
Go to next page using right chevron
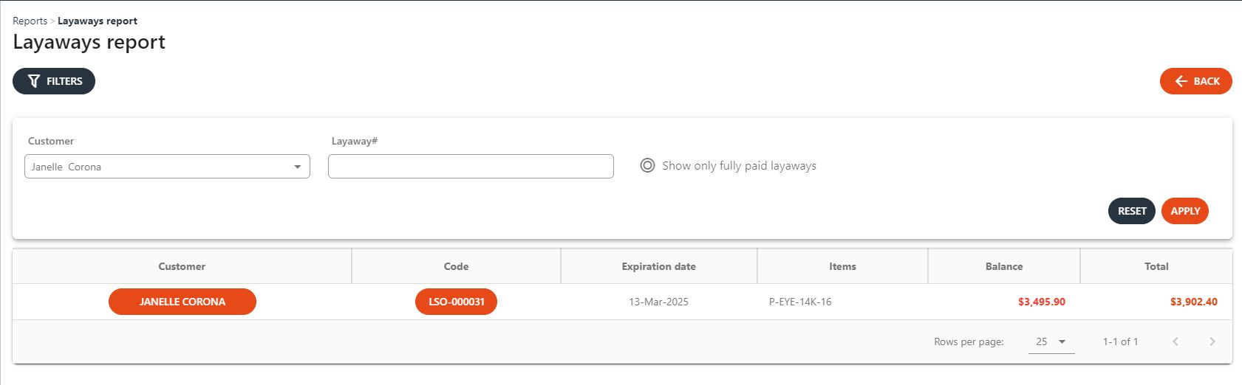click(x=1212, y=341)
